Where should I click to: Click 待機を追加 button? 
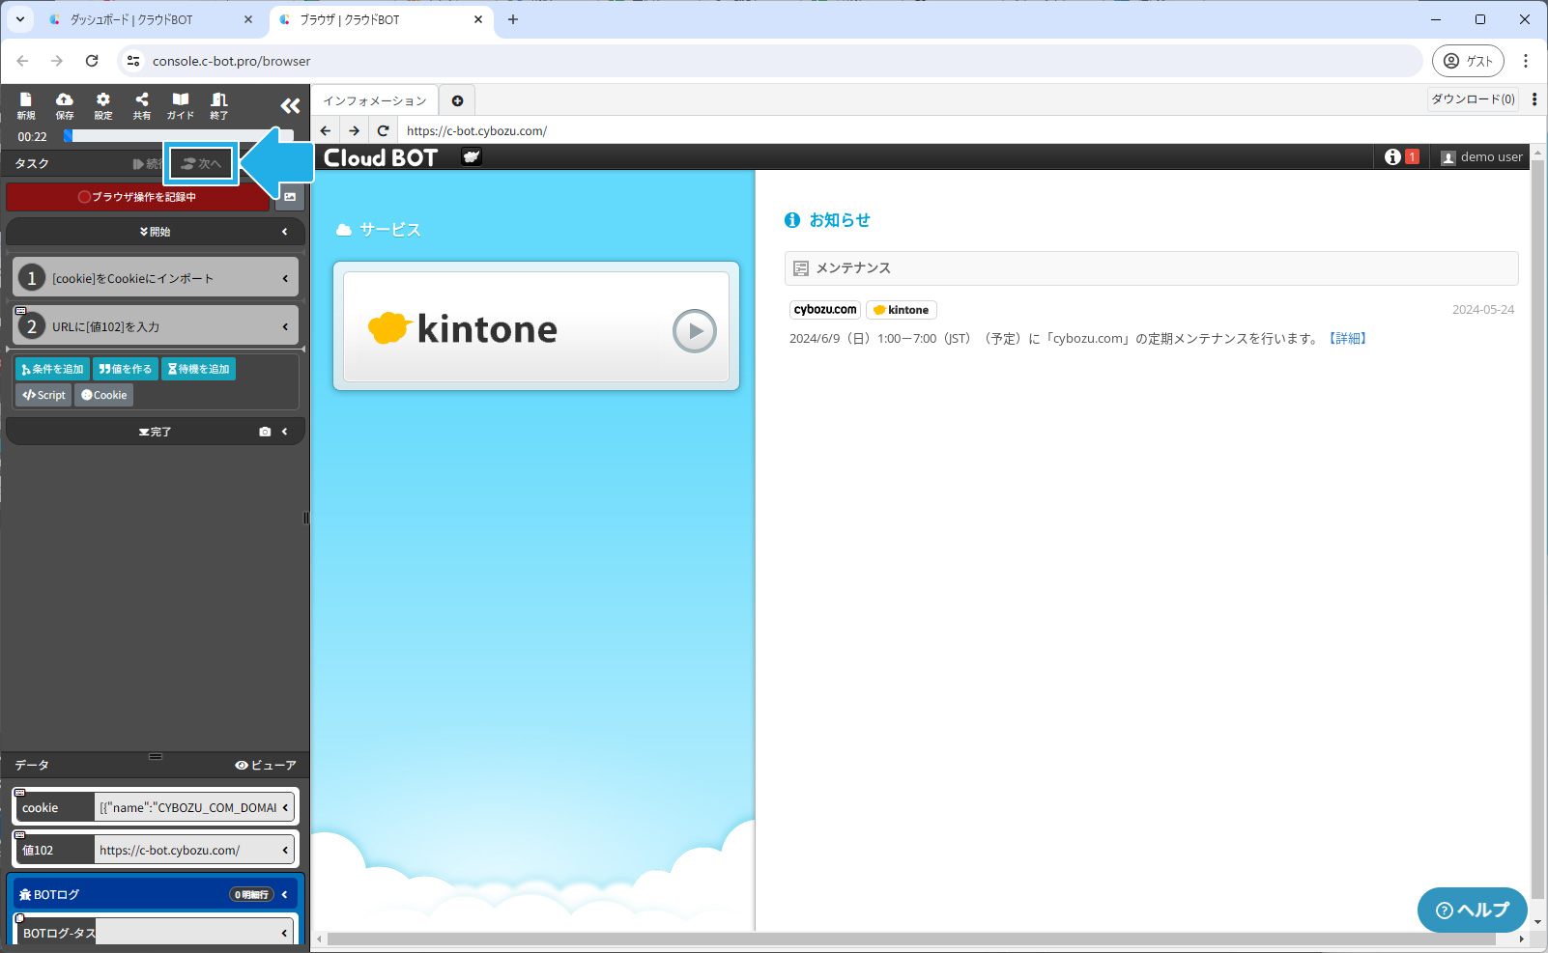click(x=198, y=369)
